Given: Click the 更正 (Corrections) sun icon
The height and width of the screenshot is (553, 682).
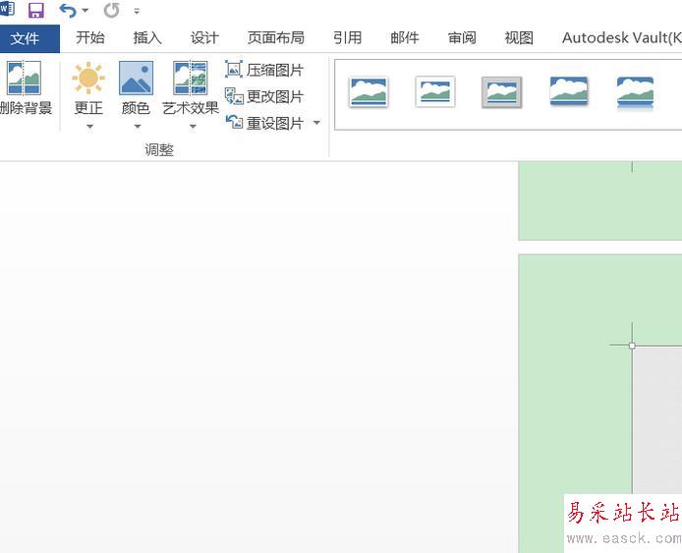Looking at the screenshot, I should click(88, 79).
